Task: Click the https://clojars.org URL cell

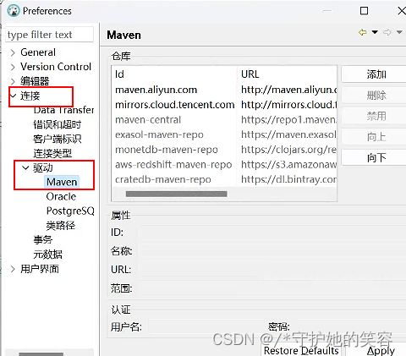Action: click(x=288, y=150)
